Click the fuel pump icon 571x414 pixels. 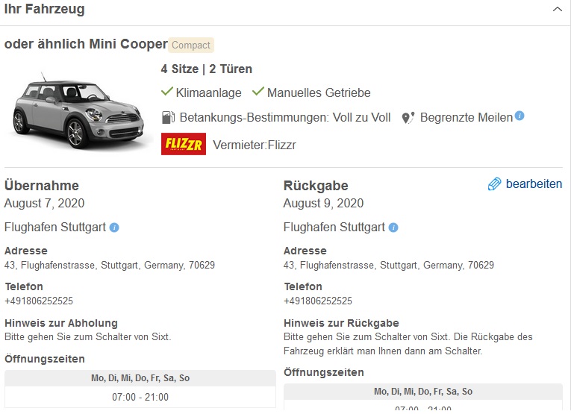pos(168,118)
